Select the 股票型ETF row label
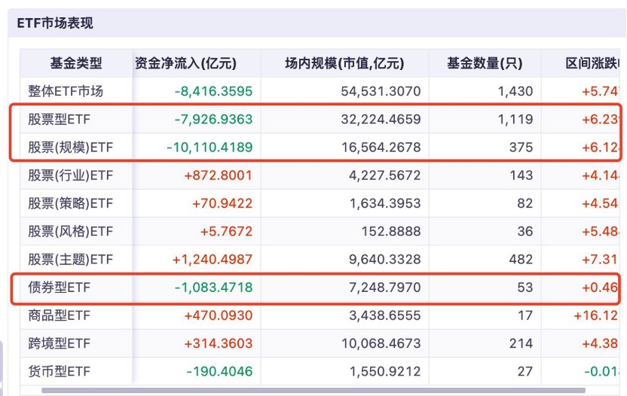This screenshot has height=396, width=627. pyautogui.click(x=59, y=119)
